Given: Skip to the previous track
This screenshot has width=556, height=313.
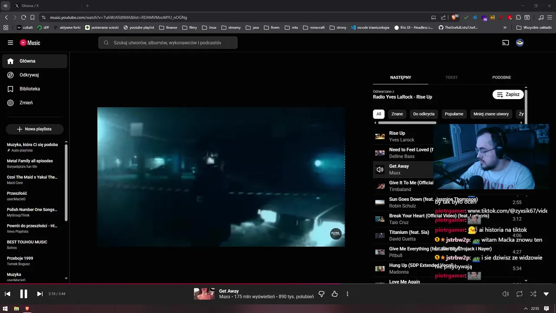Looking at the screenshot, I should (x=7, y=294).
